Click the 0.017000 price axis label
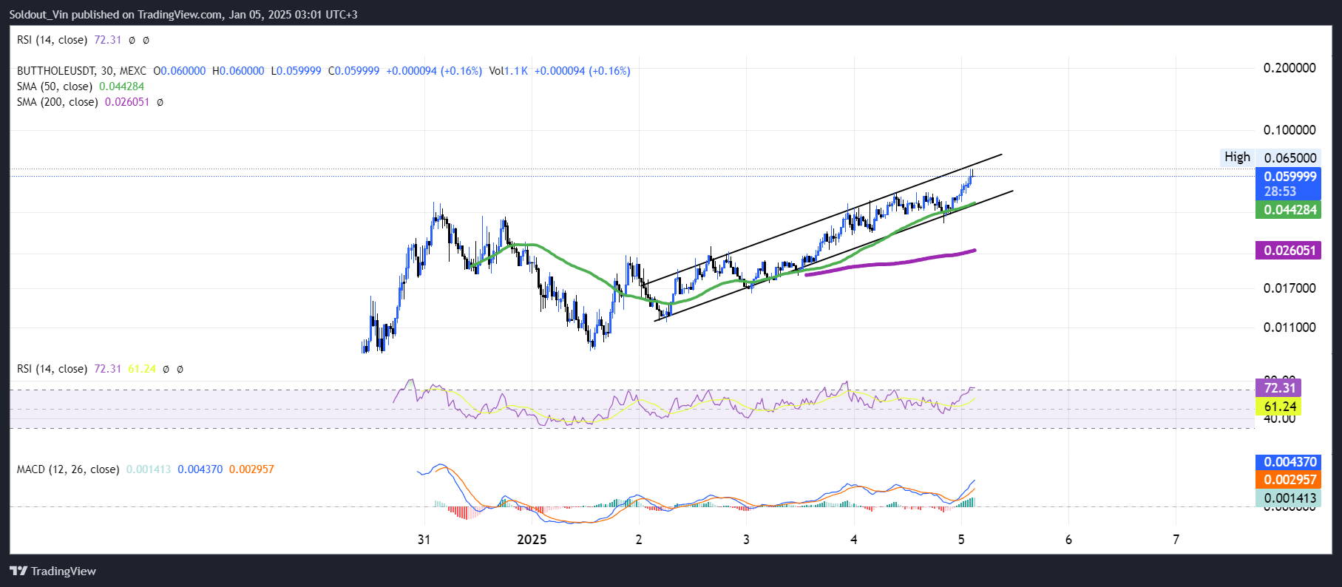The image size is (1342, 587). [x=1290, y=288]
